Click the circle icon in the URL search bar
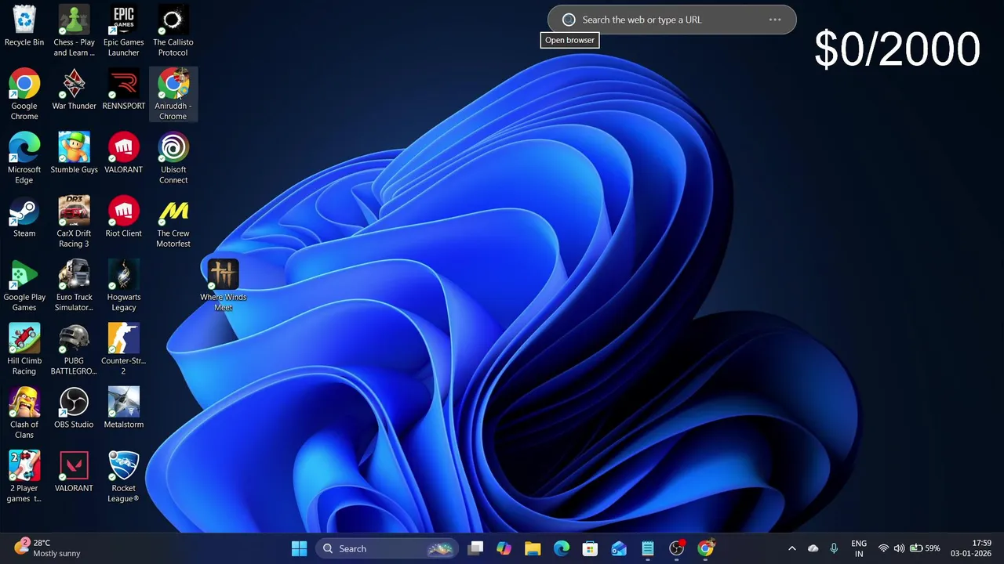The image size is (1004, 564). point(569,20)
